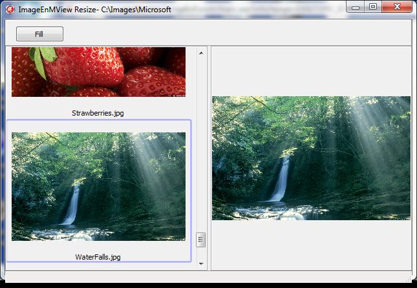Click the window resize grip in status bar corner
The width and height of the screenshot is (417, 288).
[409, 278]
